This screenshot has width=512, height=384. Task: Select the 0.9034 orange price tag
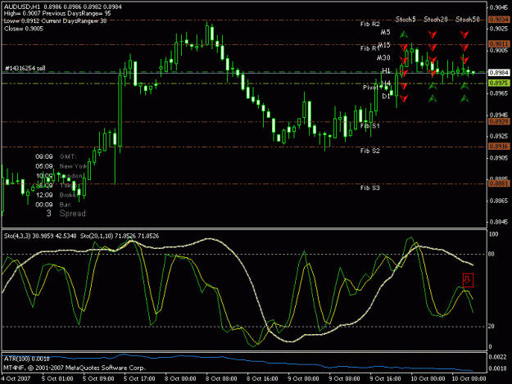click(499, 20)
